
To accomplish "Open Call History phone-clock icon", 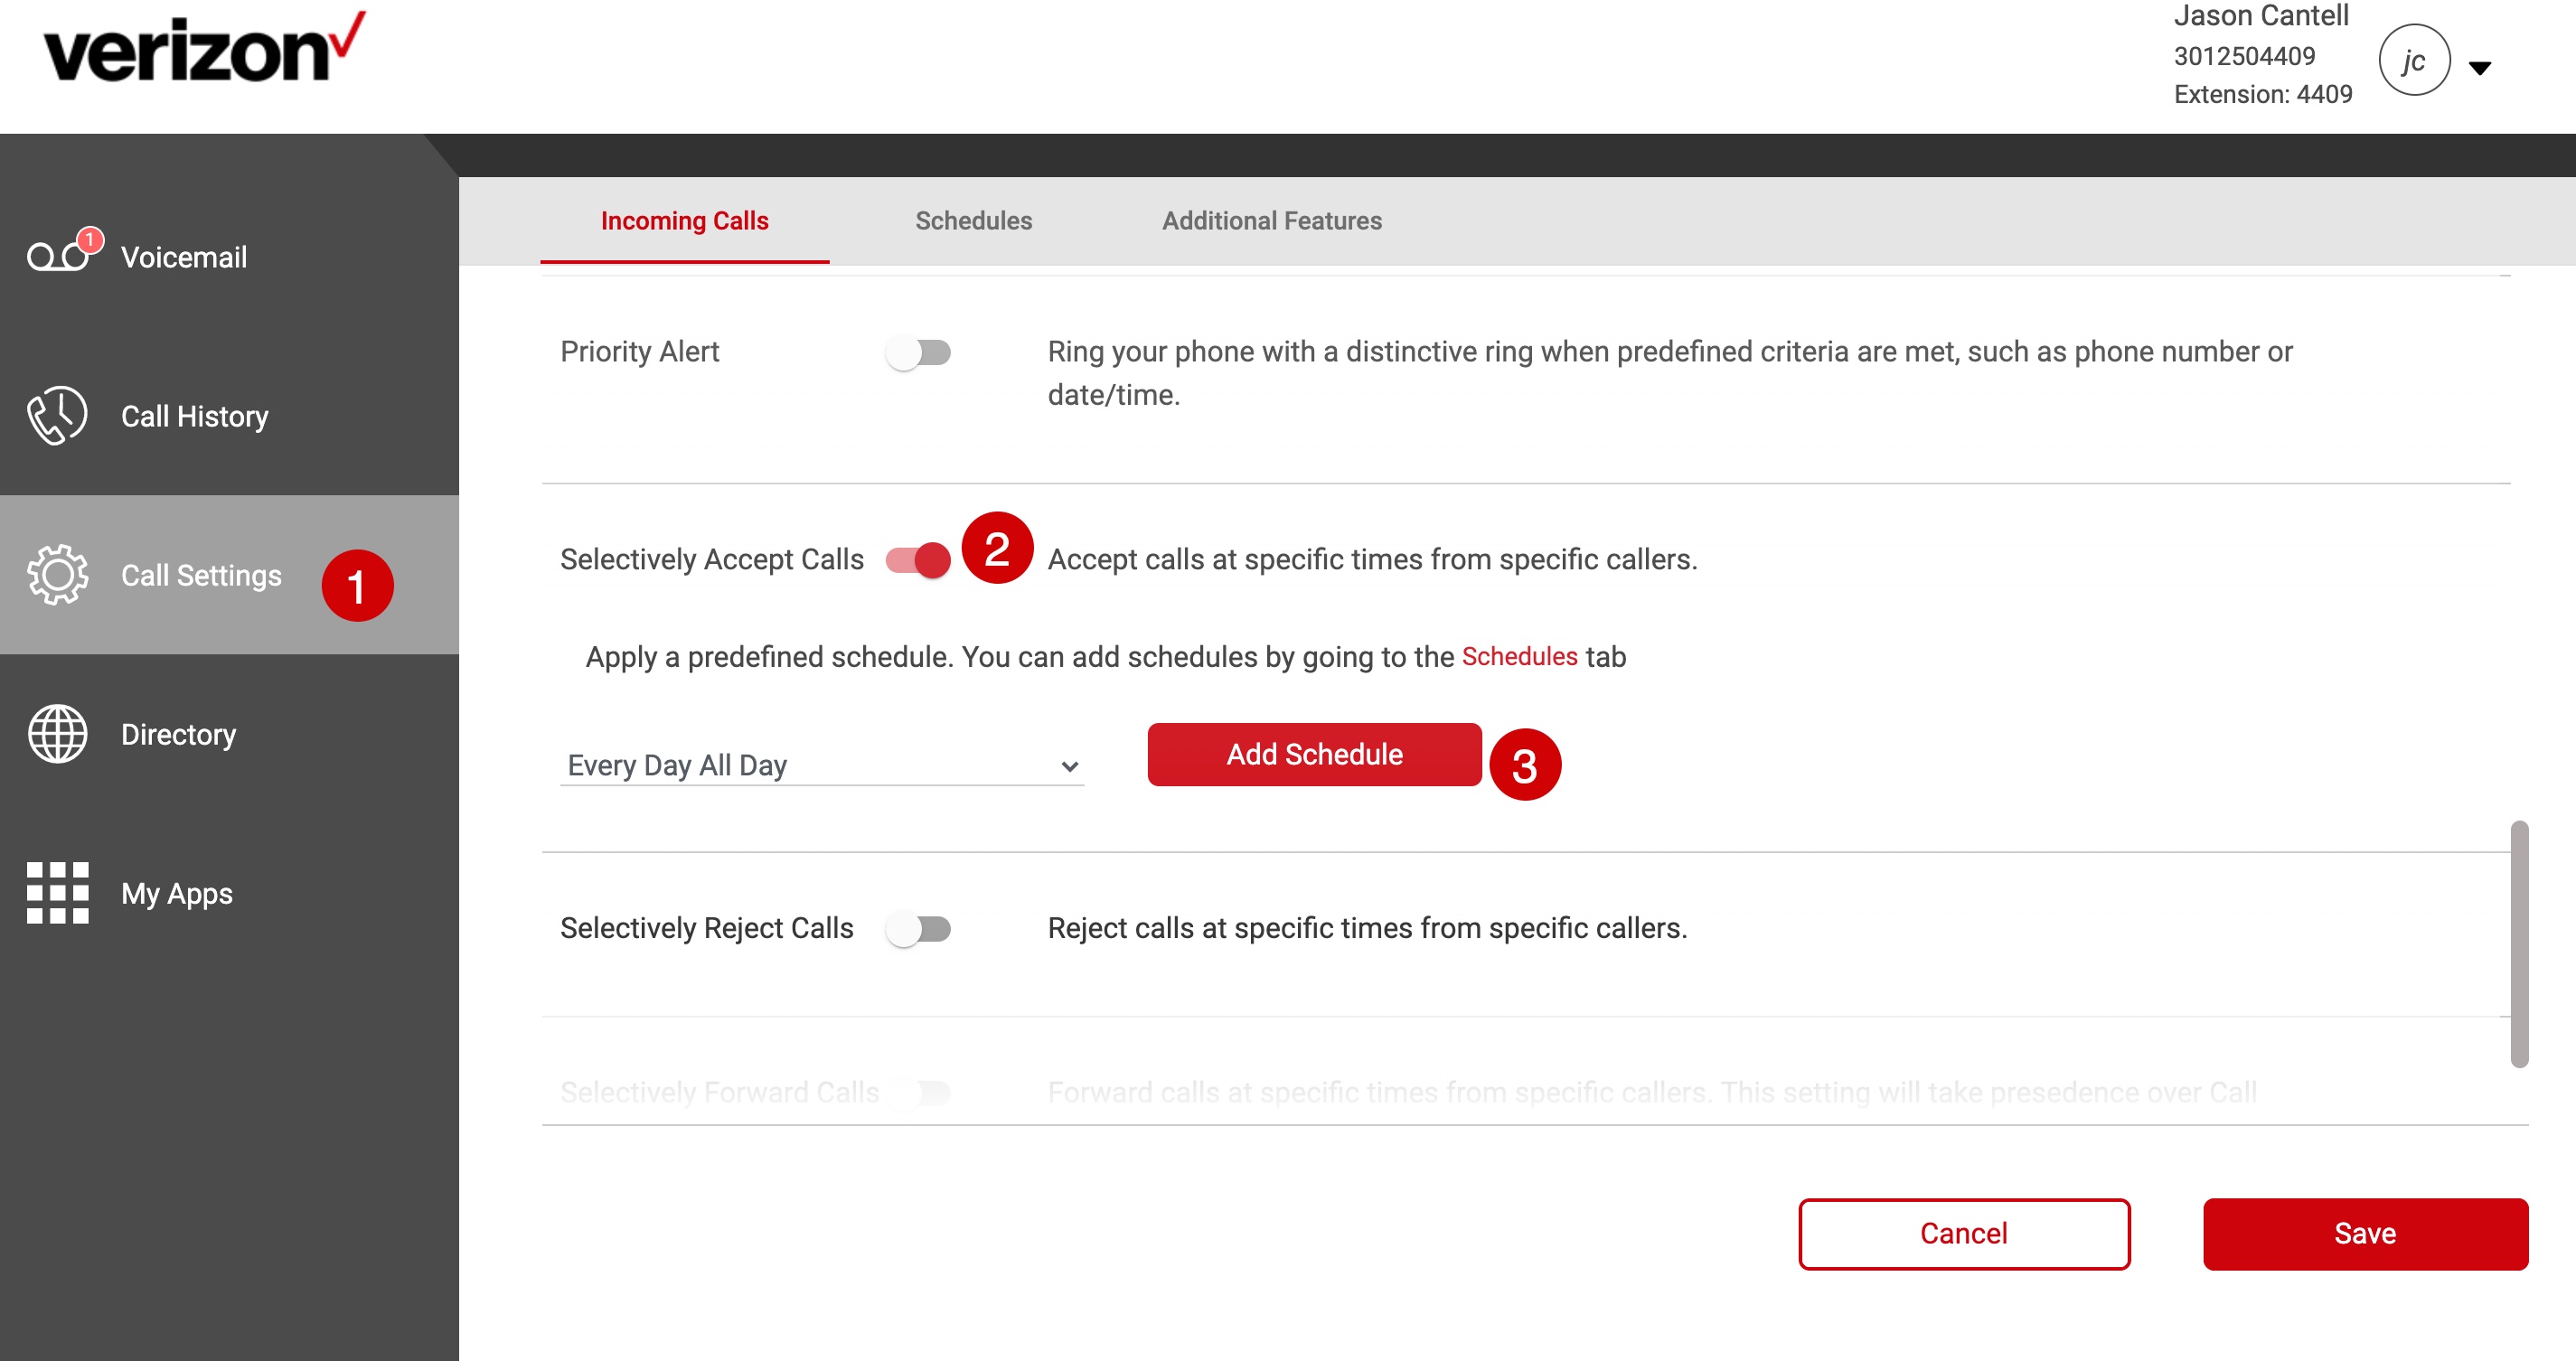I will [x=57, y=415].
